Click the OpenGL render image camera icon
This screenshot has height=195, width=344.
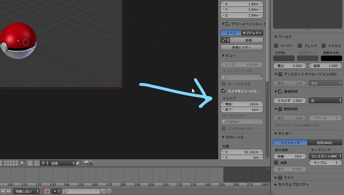pos(85,163)
